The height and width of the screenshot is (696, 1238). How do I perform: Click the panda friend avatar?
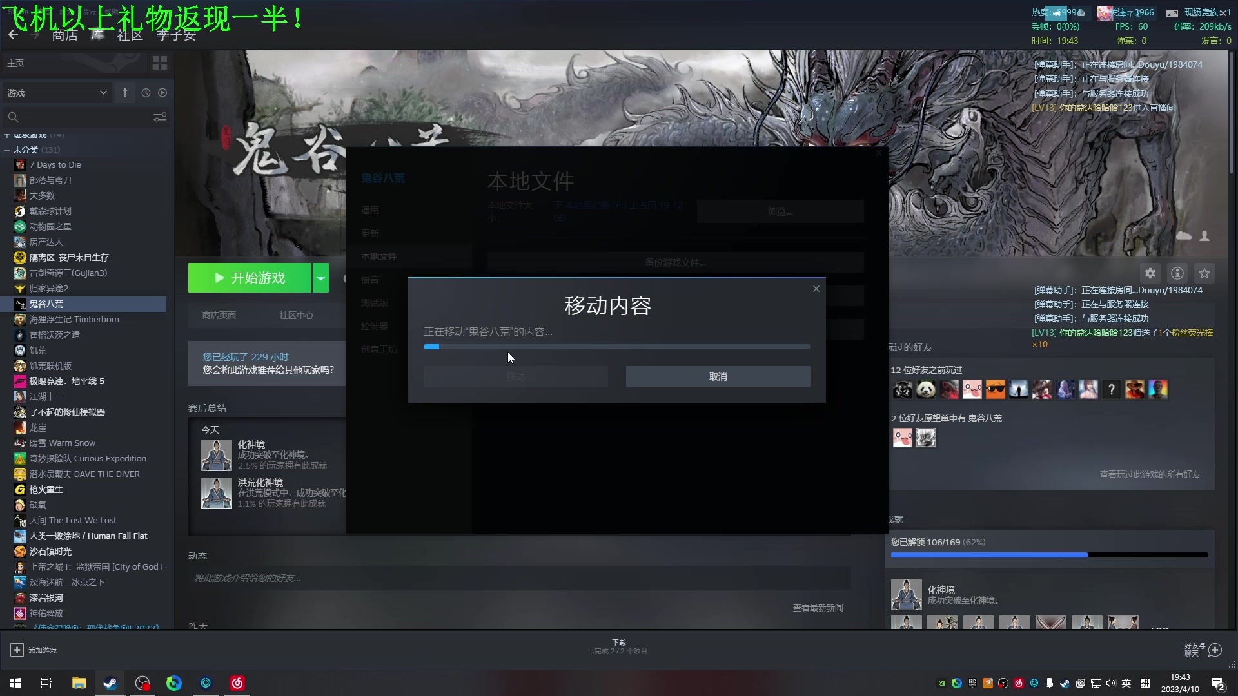pos(926,389)
